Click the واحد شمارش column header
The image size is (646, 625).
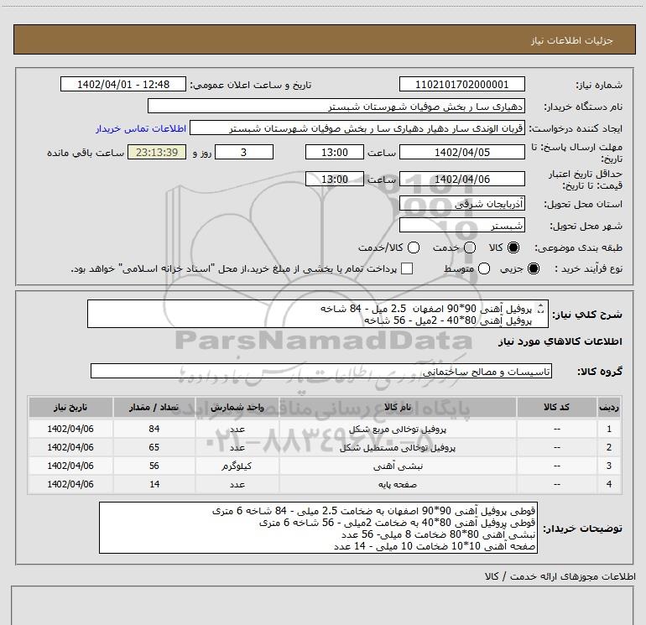(x=237, y=407)
